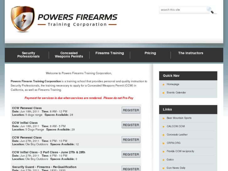Image resolution: width=228 pixels, height=171 pixels.
Task: Select the 'Payment for services' red notice
Action: [x=79, y=98]
